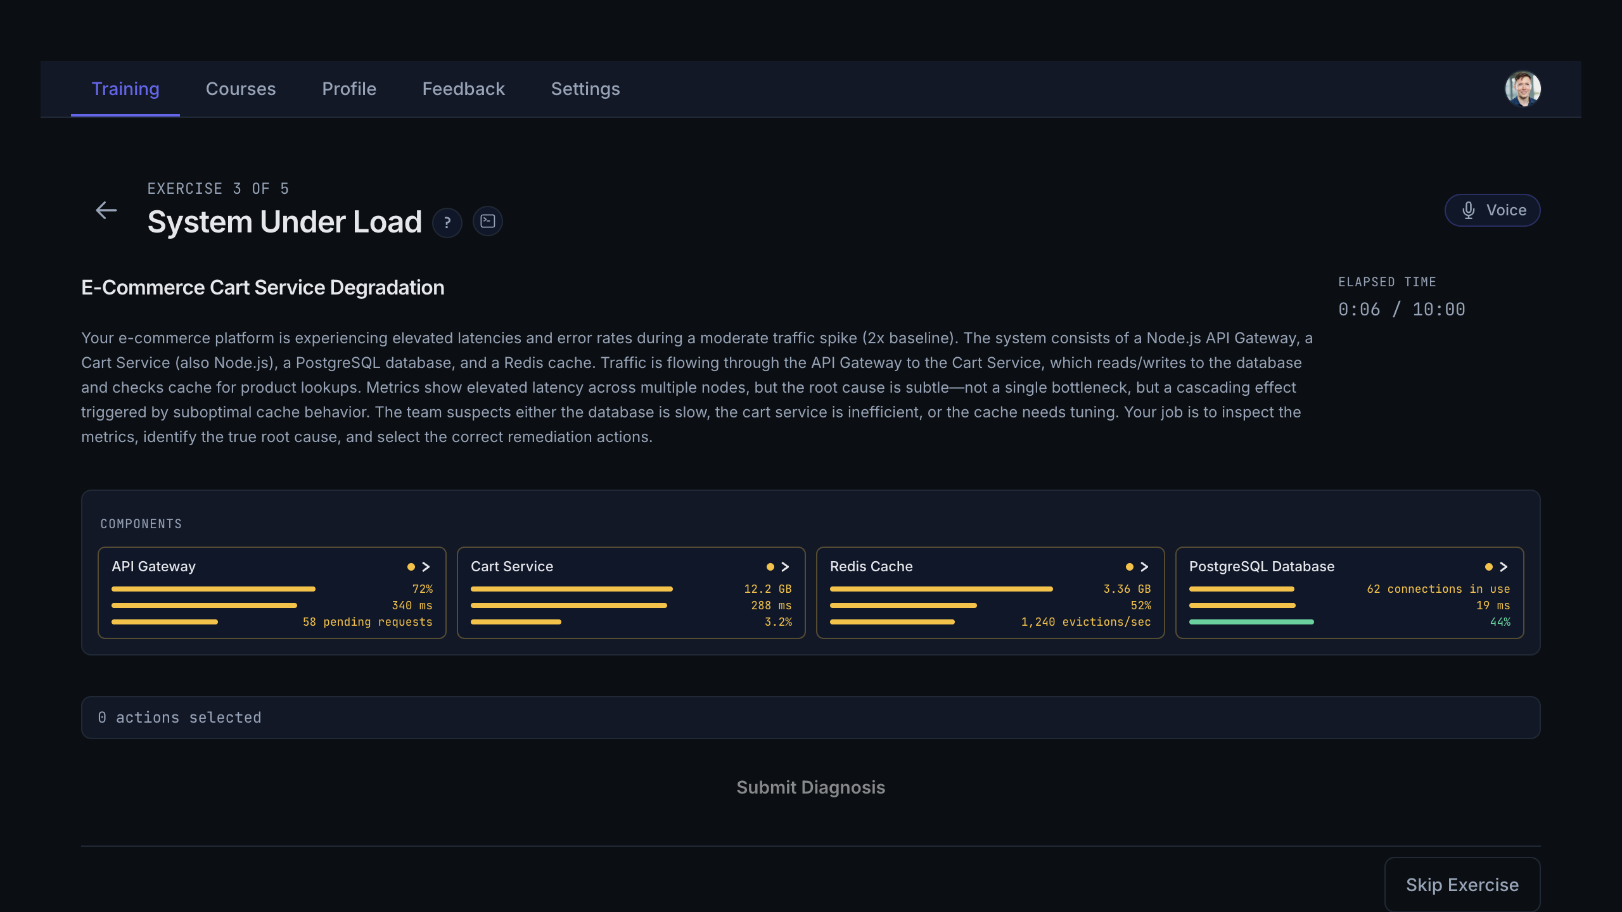The image size is (1622, 912).
Task: Switch to the Courses tab
Action: (241, 89)
